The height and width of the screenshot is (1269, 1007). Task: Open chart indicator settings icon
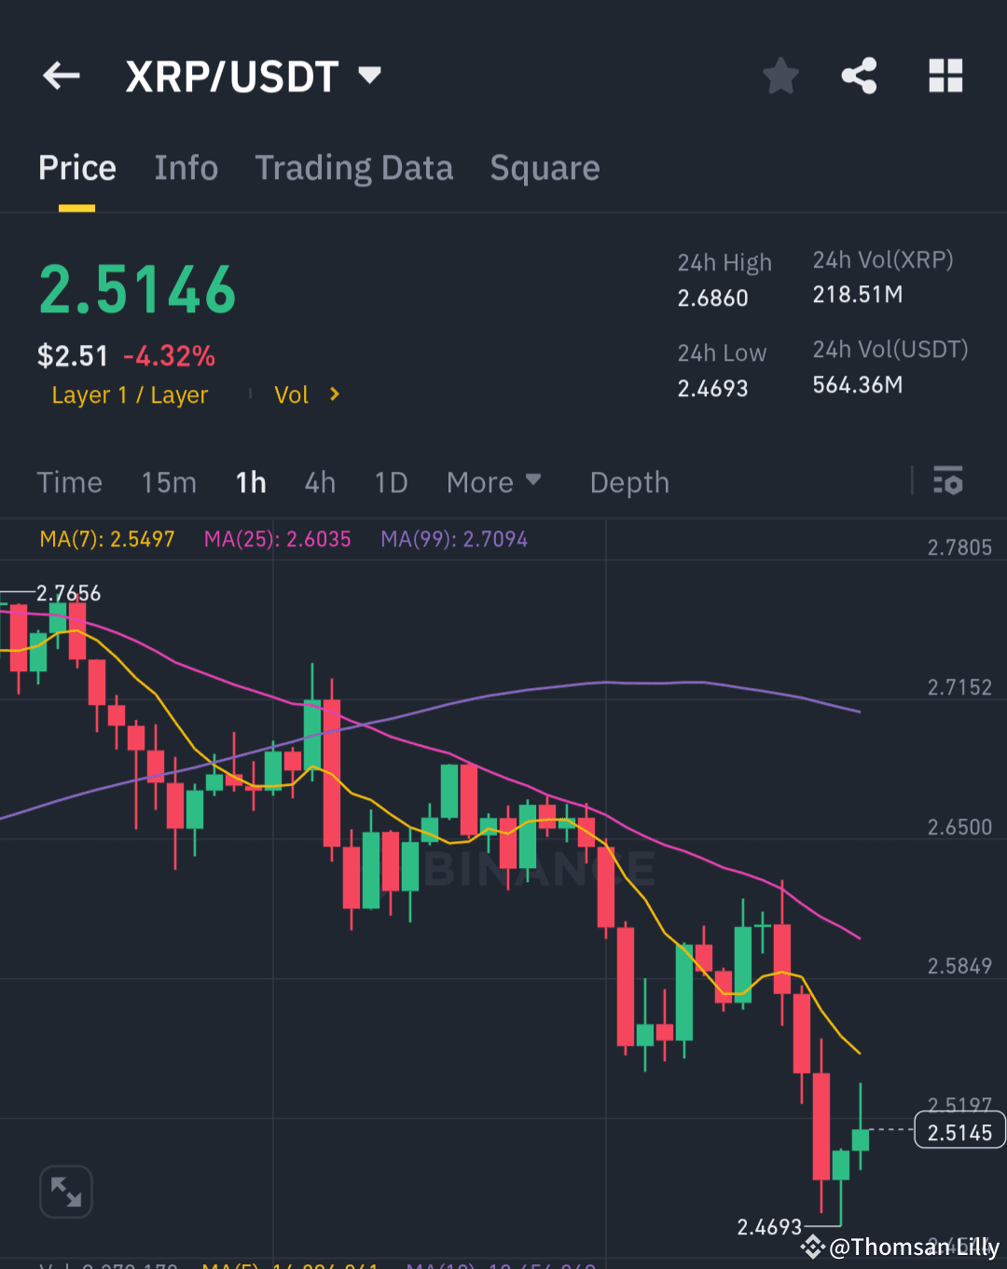948,482
